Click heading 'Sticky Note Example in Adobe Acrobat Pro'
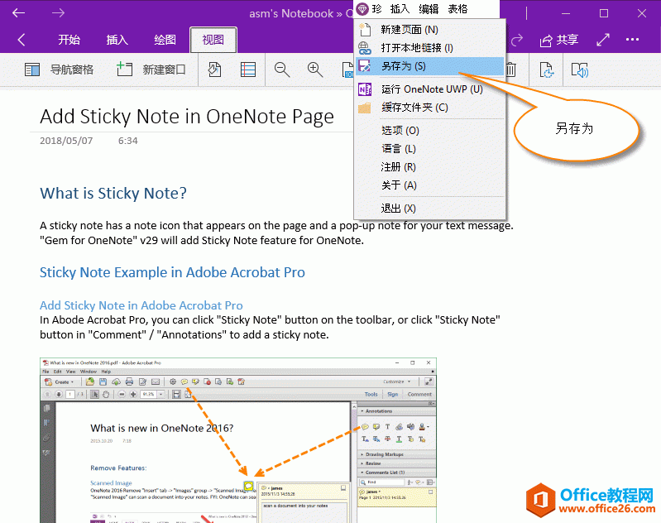Screen dimensions: 661x523 (x=172, y=273)
